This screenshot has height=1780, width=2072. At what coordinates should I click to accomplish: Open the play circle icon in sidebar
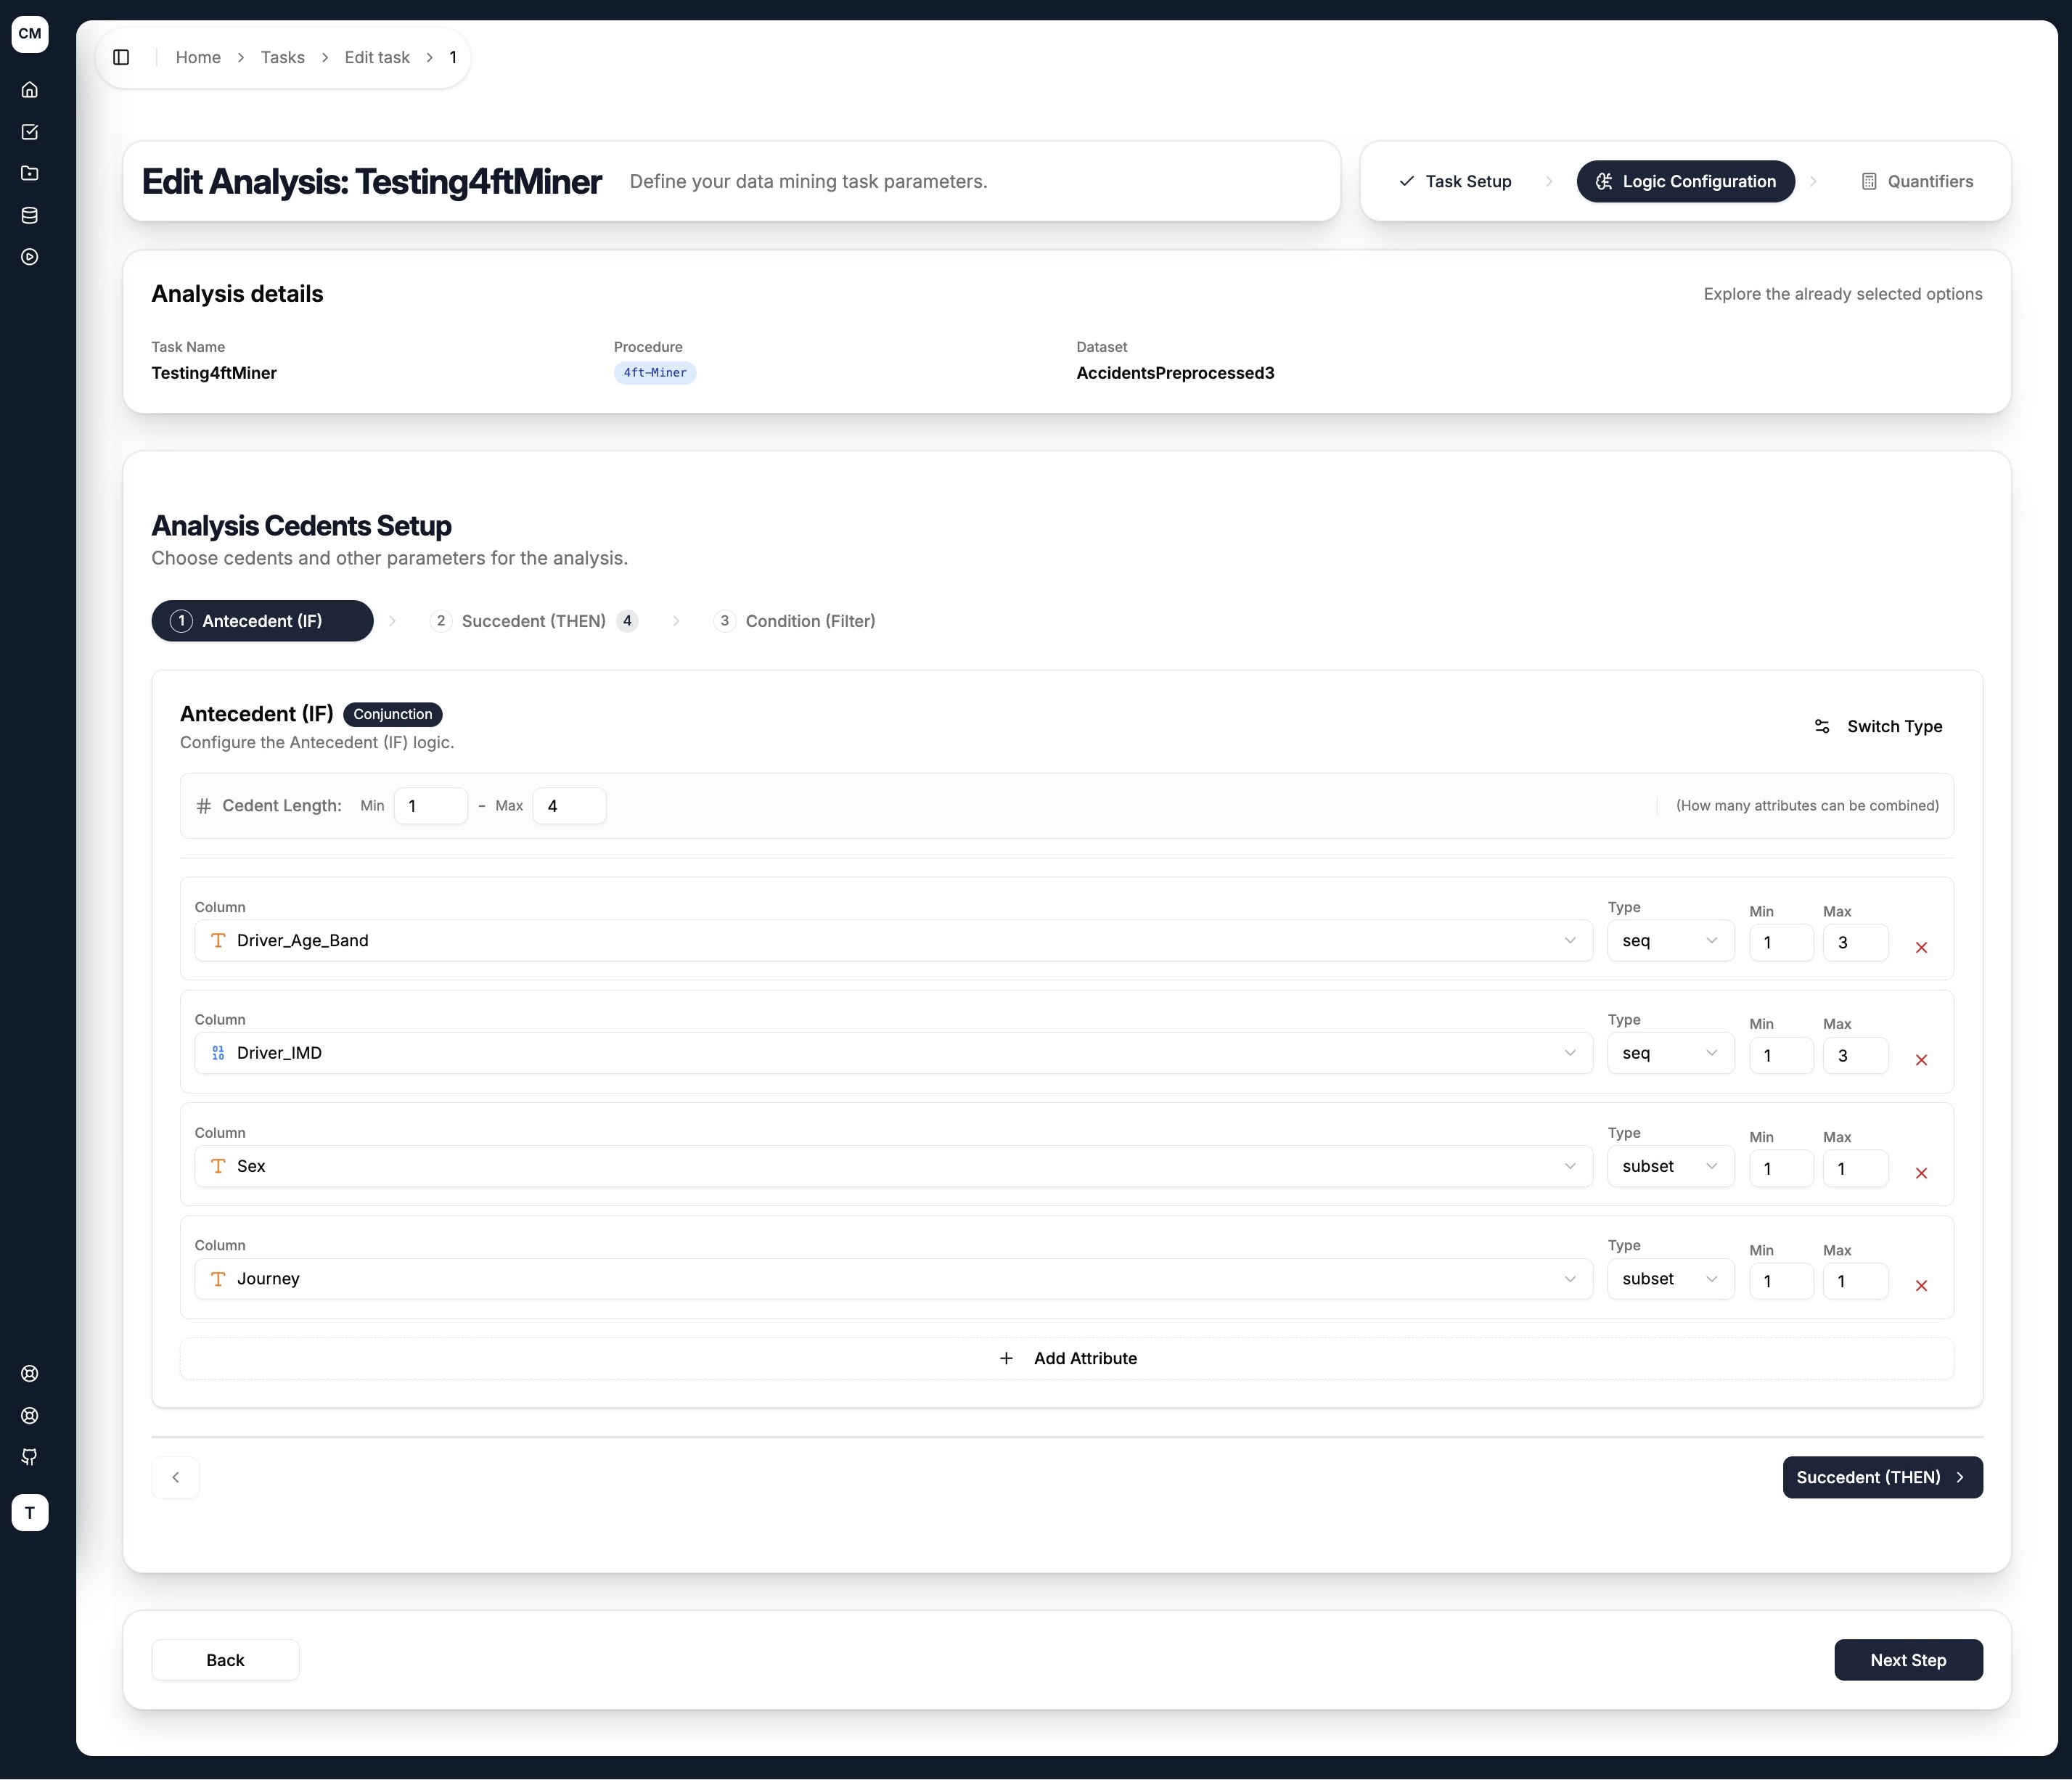point(30,257)
